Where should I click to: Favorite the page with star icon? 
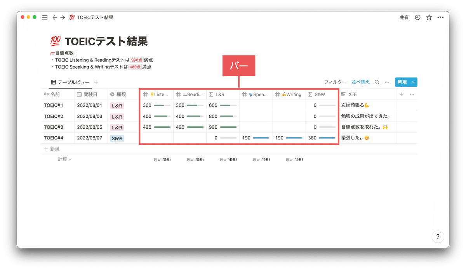pos(429,17)
